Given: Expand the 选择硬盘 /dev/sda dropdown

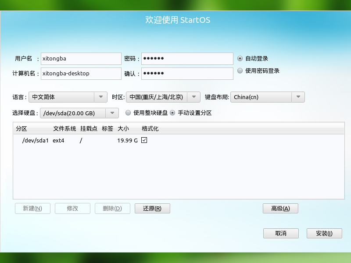Looking at the screenshot, I should [x=79, y=113].
